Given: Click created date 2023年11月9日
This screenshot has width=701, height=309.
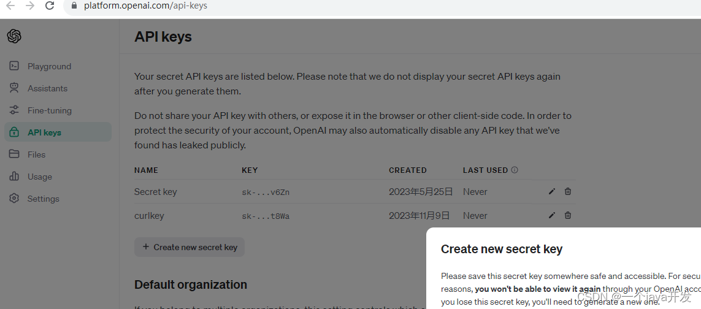Looking at the screenshot, I should pos(419,216).
